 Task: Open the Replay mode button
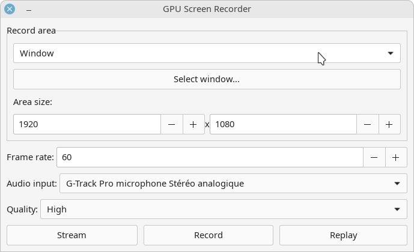pos(343,235)
